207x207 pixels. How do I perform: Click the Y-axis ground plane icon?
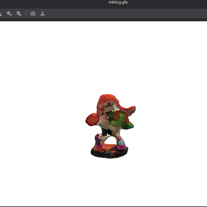pos(43,14)
